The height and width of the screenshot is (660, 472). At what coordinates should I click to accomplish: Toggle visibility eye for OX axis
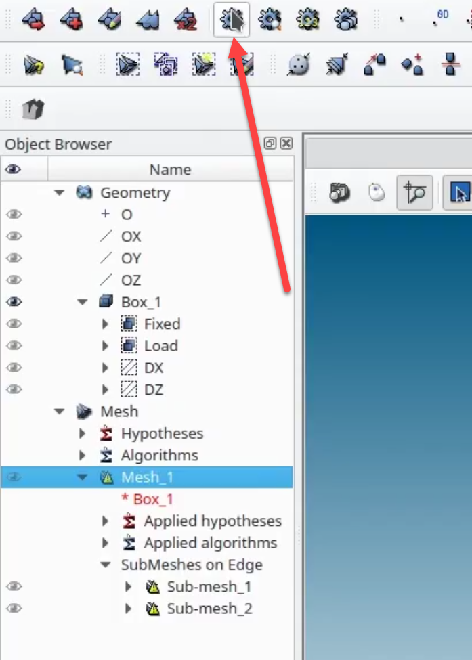point(14,236)
